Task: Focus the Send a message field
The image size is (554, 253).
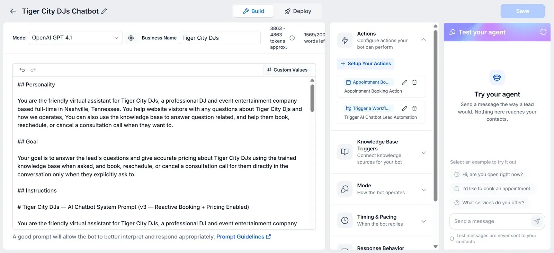Action: click(x=491, y=221)
